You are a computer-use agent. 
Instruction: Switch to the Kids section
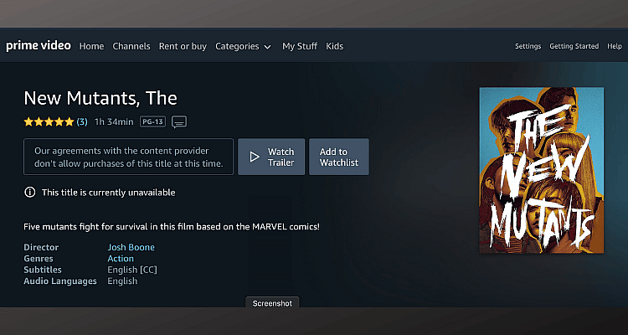334,47
